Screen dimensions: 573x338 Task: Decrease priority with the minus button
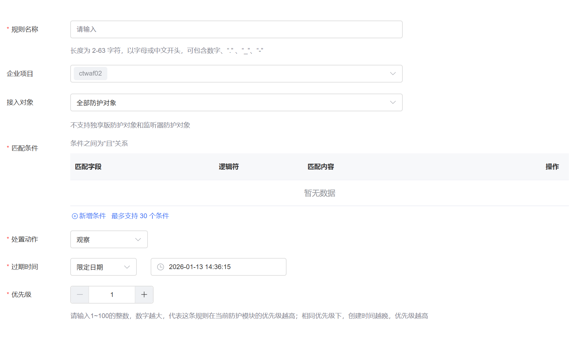click(80, 295)
